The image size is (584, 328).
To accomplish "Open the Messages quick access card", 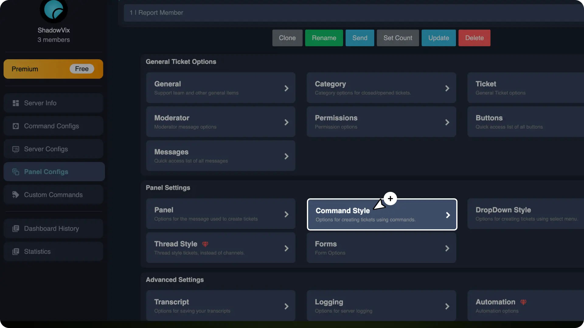I will point(221,156).
